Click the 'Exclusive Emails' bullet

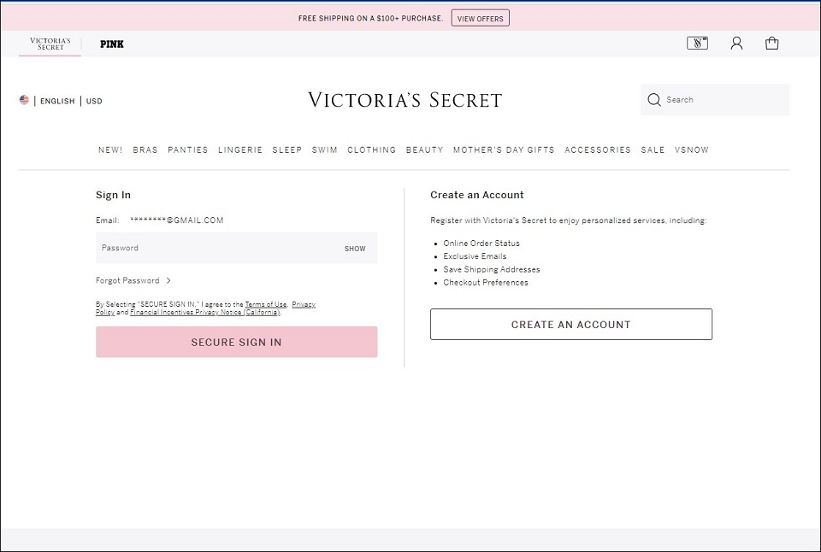[x=475, y=256]
